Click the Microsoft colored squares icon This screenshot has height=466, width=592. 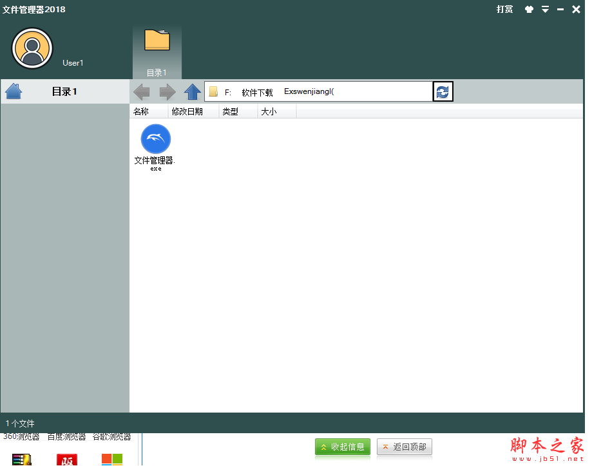[112, 460]
